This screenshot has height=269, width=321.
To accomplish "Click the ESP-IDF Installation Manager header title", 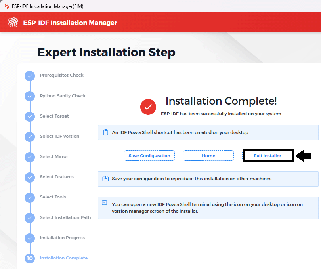I will click(70, 23).
